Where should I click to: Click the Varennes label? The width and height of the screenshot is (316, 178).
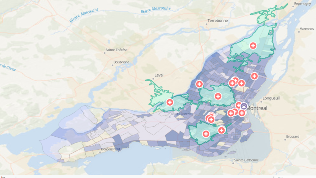click(307, 29)
